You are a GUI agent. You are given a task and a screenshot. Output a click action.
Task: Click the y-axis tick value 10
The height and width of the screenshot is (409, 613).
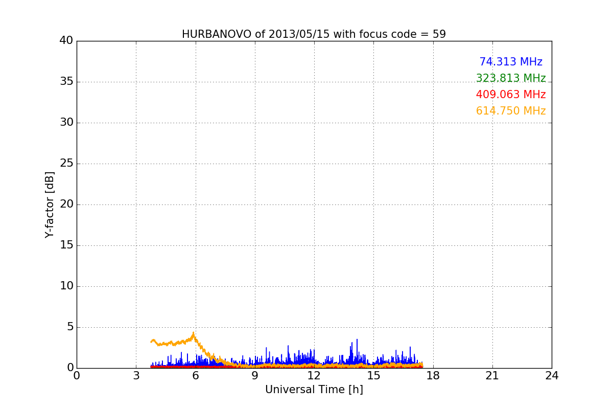point(66,286)
